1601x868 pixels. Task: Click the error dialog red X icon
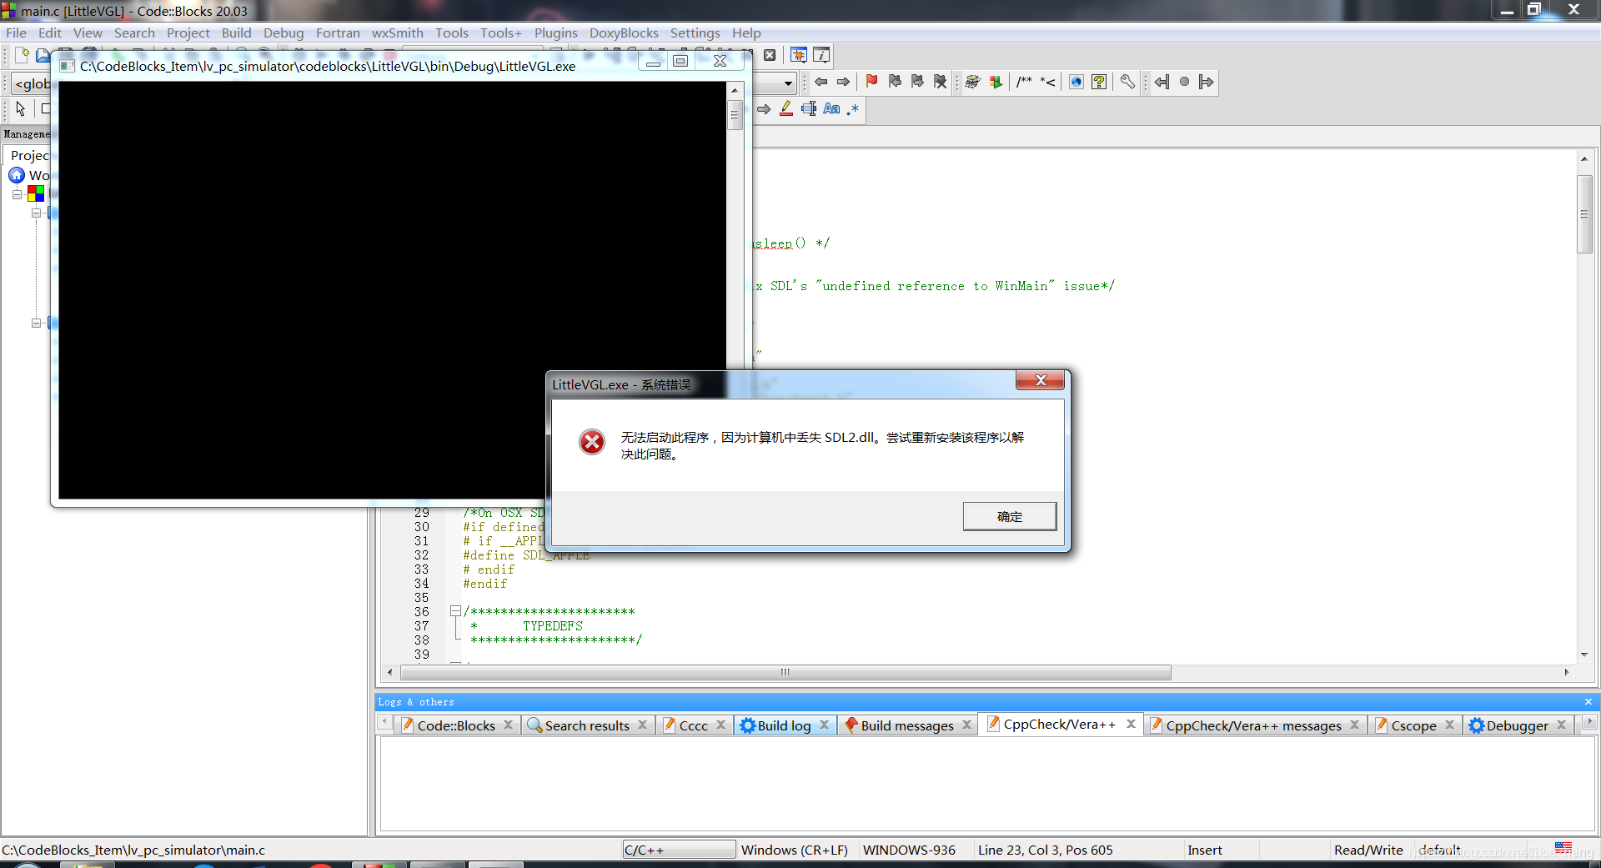point(592,442)
